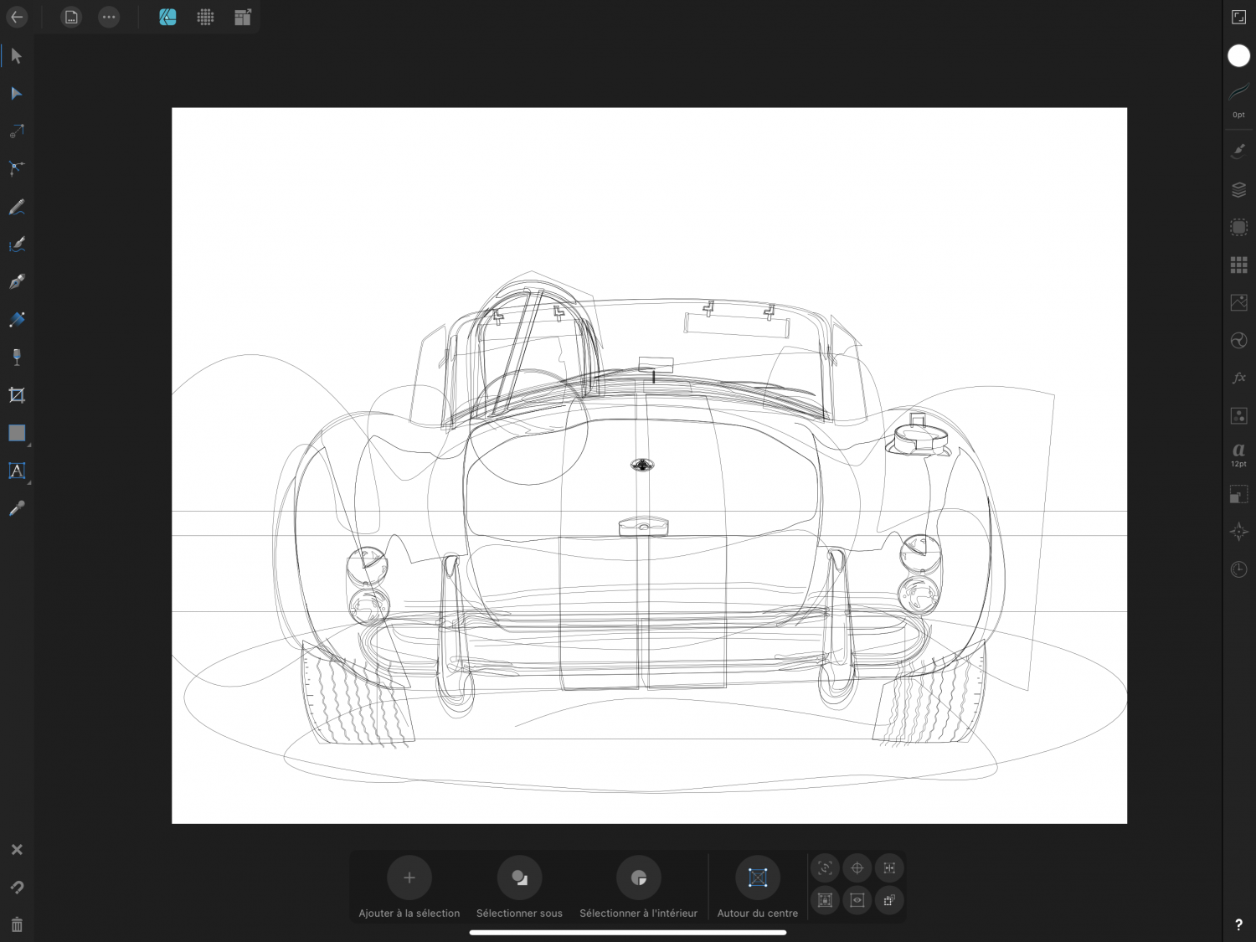The width and height of the screenshot is (1256, 942).
Task: Select the Move tool arrow
Action: pyautogui.click(x=17, y=56)
